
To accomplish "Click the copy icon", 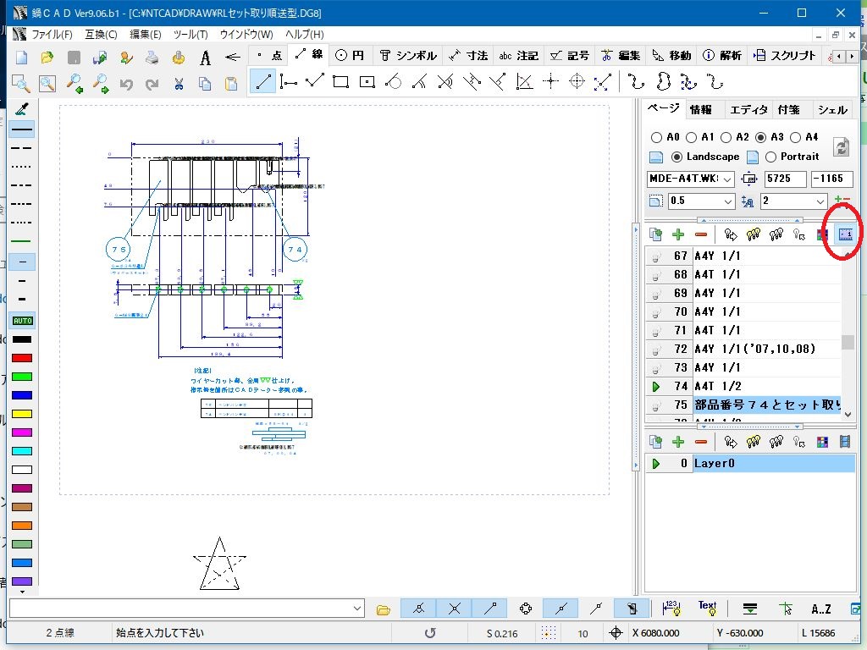I will coord(205,84).
